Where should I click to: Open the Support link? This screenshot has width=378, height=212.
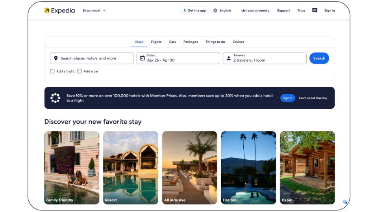point(283,10)
